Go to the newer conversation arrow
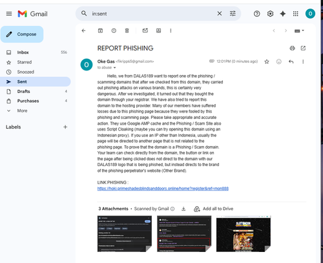This screenshot has width=323, height=263. tap(274, 30)
